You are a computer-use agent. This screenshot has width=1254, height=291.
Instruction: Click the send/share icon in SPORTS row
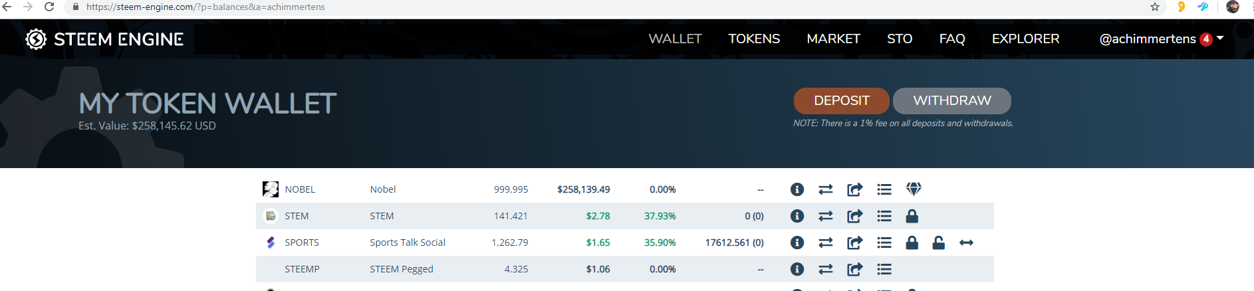tap(854, 242)
